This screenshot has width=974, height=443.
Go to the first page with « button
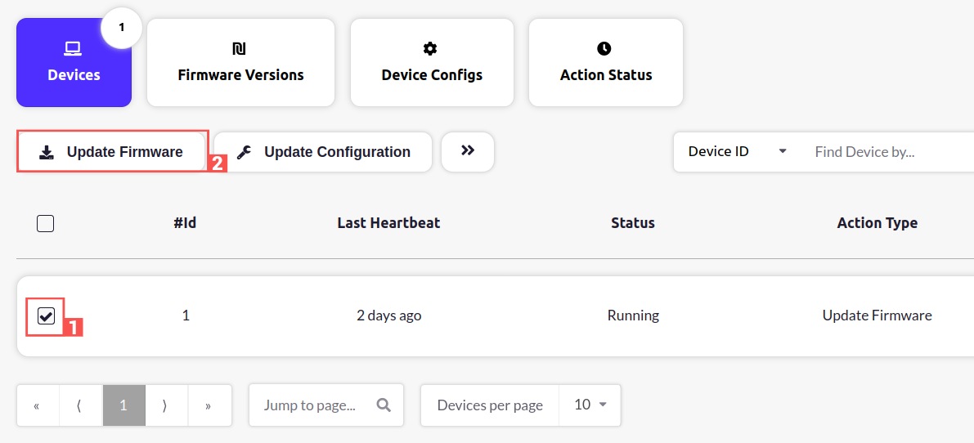pos(37,405)
